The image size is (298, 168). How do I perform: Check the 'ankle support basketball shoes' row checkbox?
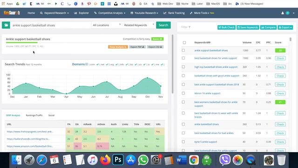(183, 50)
